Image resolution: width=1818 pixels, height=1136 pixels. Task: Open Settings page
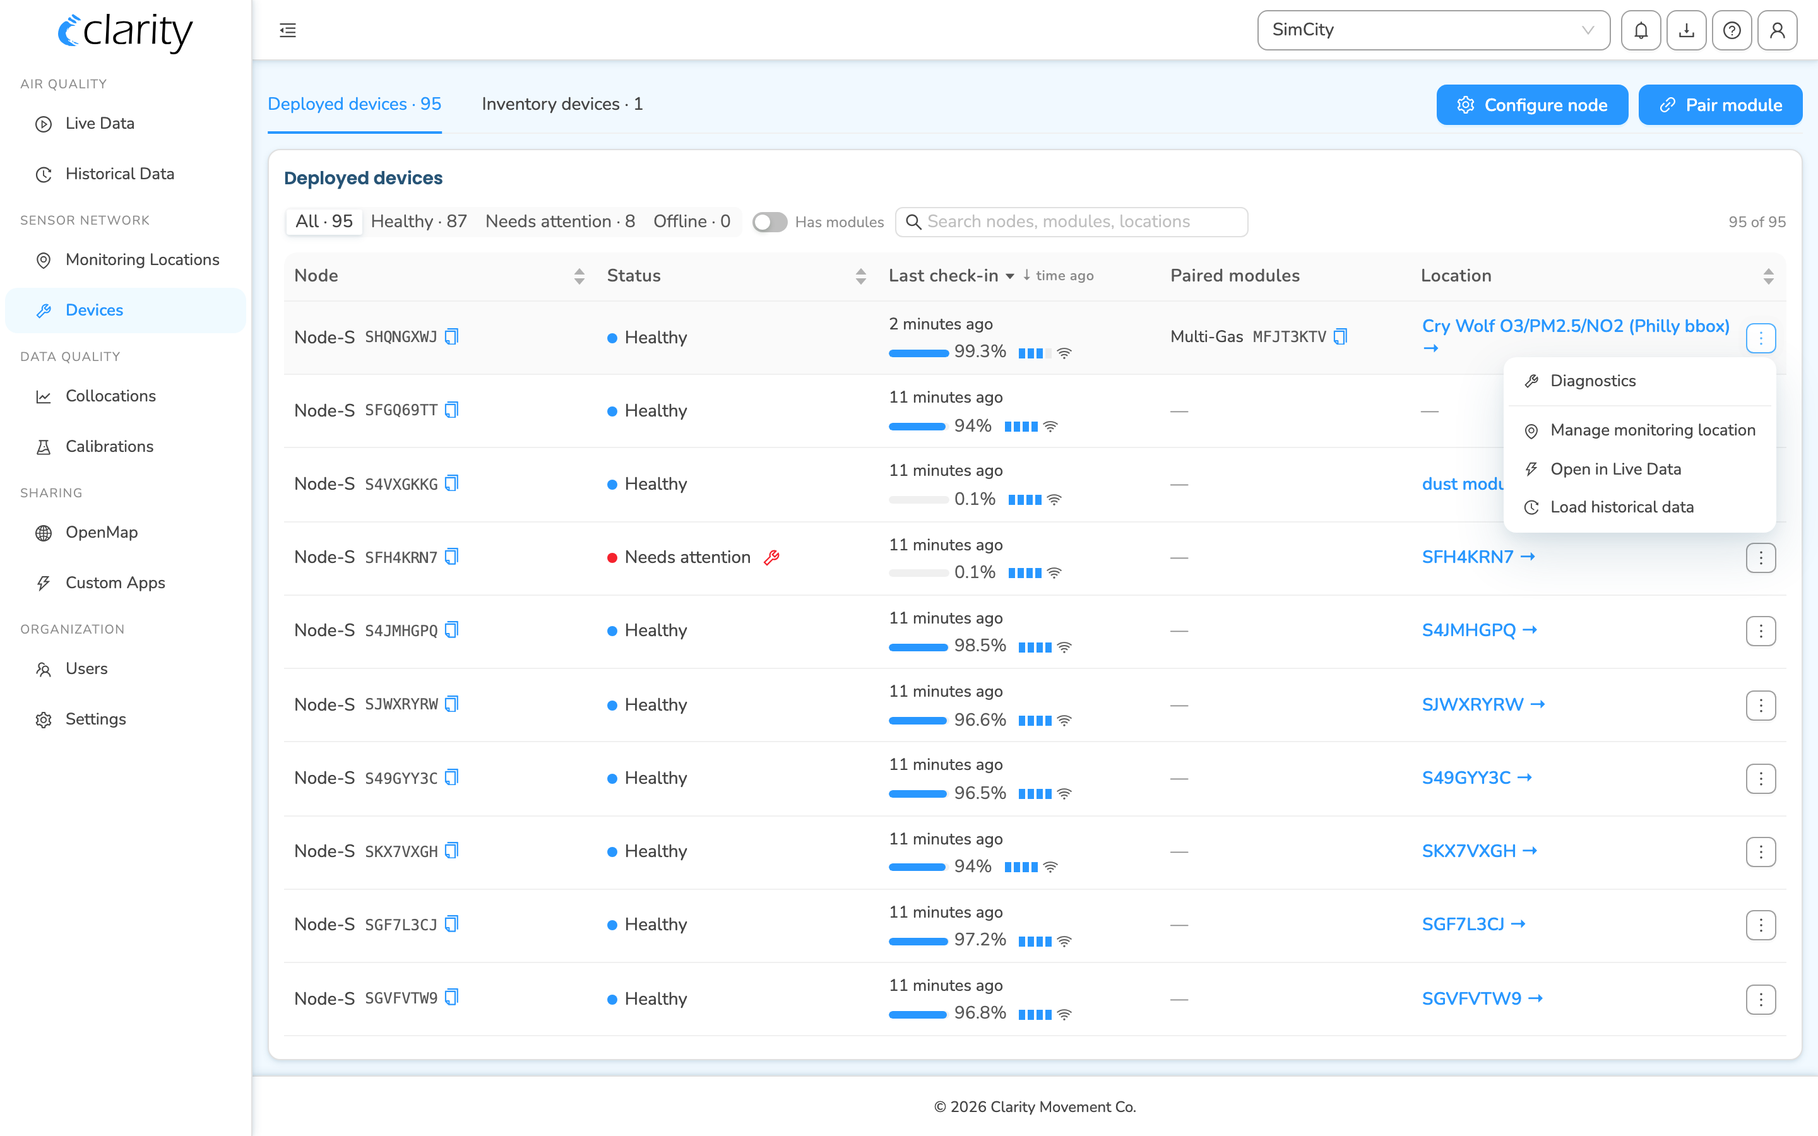[x=126, y=719]
